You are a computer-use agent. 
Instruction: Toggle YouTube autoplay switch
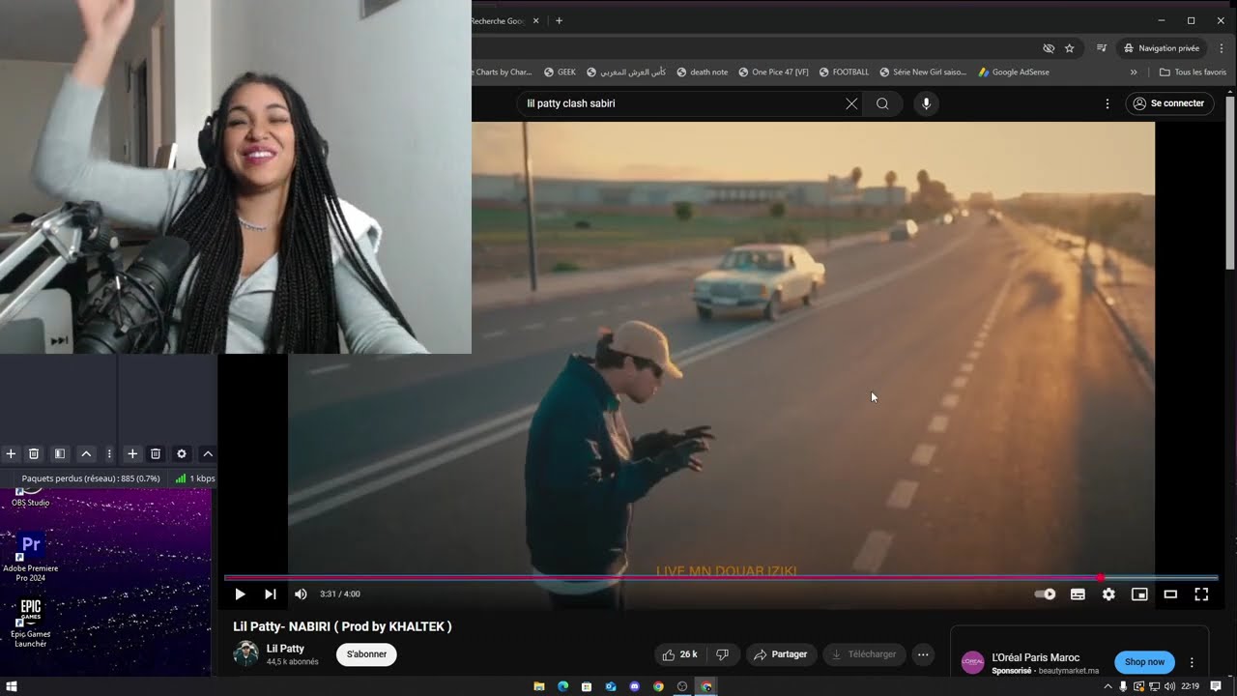[x=1046, y=594]
